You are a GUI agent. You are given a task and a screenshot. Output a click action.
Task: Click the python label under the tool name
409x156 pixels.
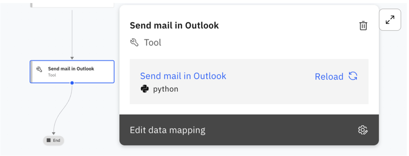(x=165, y=89)
